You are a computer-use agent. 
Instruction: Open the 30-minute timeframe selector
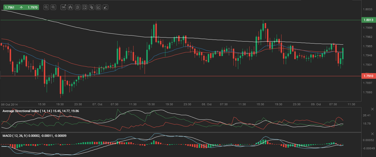[x=63, y=7]
